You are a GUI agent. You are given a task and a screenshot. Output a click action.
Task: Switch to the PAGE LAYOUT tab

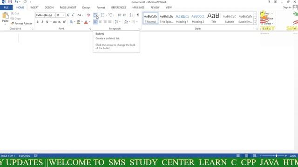[68, 7]
